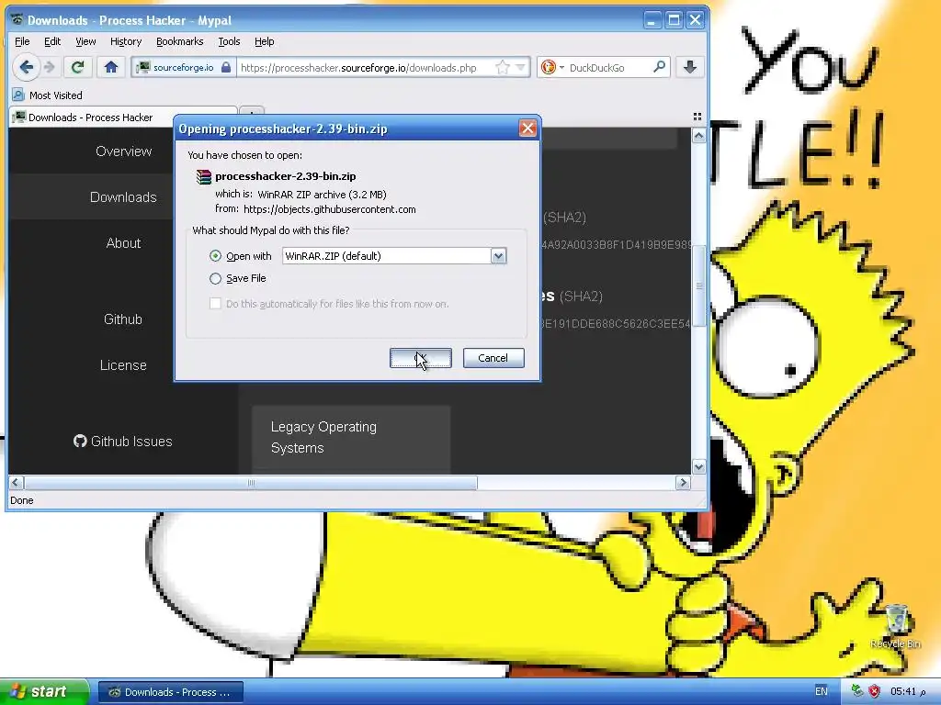The height and width of the screenshot is (705, 941).
Task: Select the Open with radio button
Action: point(215,256)
